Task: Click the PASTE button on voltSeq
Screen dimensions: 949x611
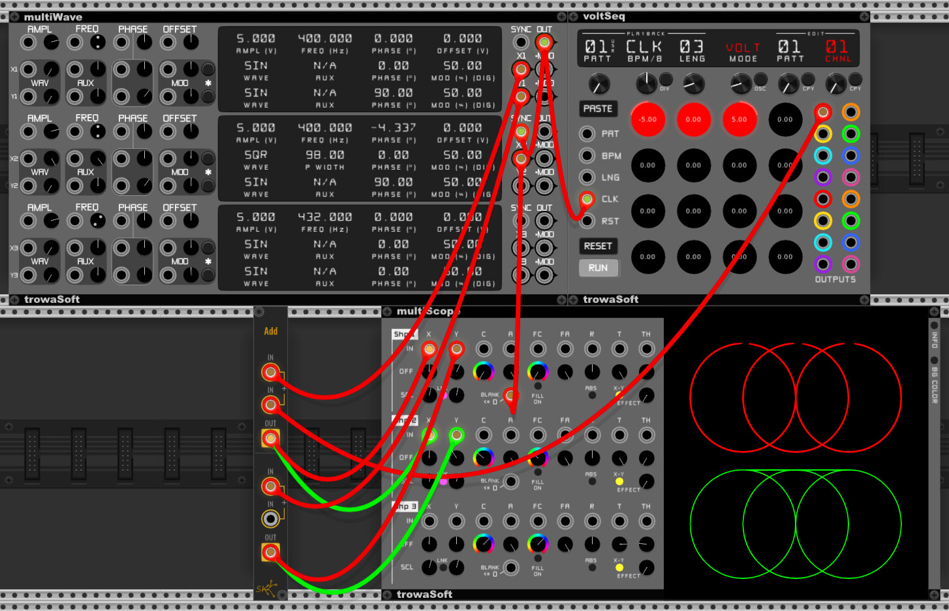Action: [598, 109]
